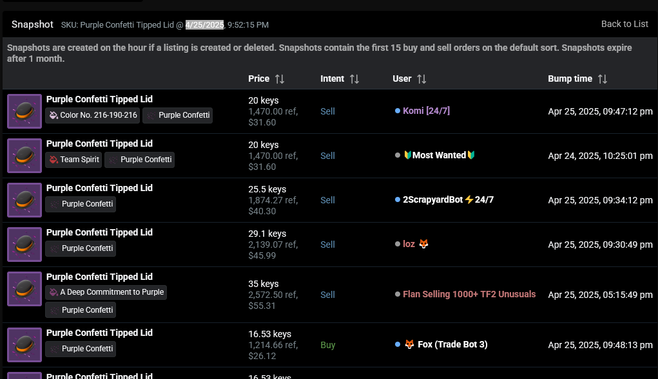This screenshot has width=658, height=379.
Task: Click A Deep Commitment to Purple tag
Action: [106, 292]
